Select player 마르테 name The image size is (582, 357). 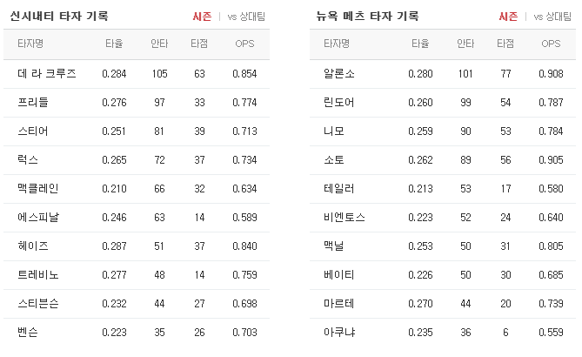[x=339, y=304]
